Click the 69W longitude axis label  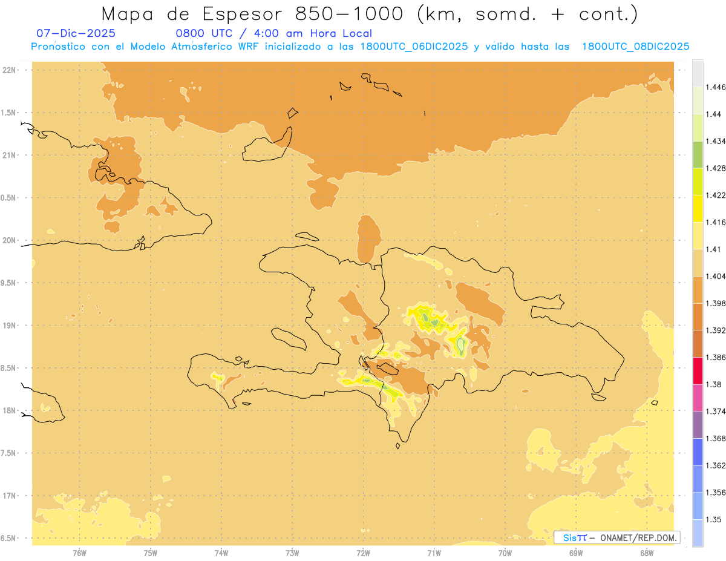[x=576, y=553]
